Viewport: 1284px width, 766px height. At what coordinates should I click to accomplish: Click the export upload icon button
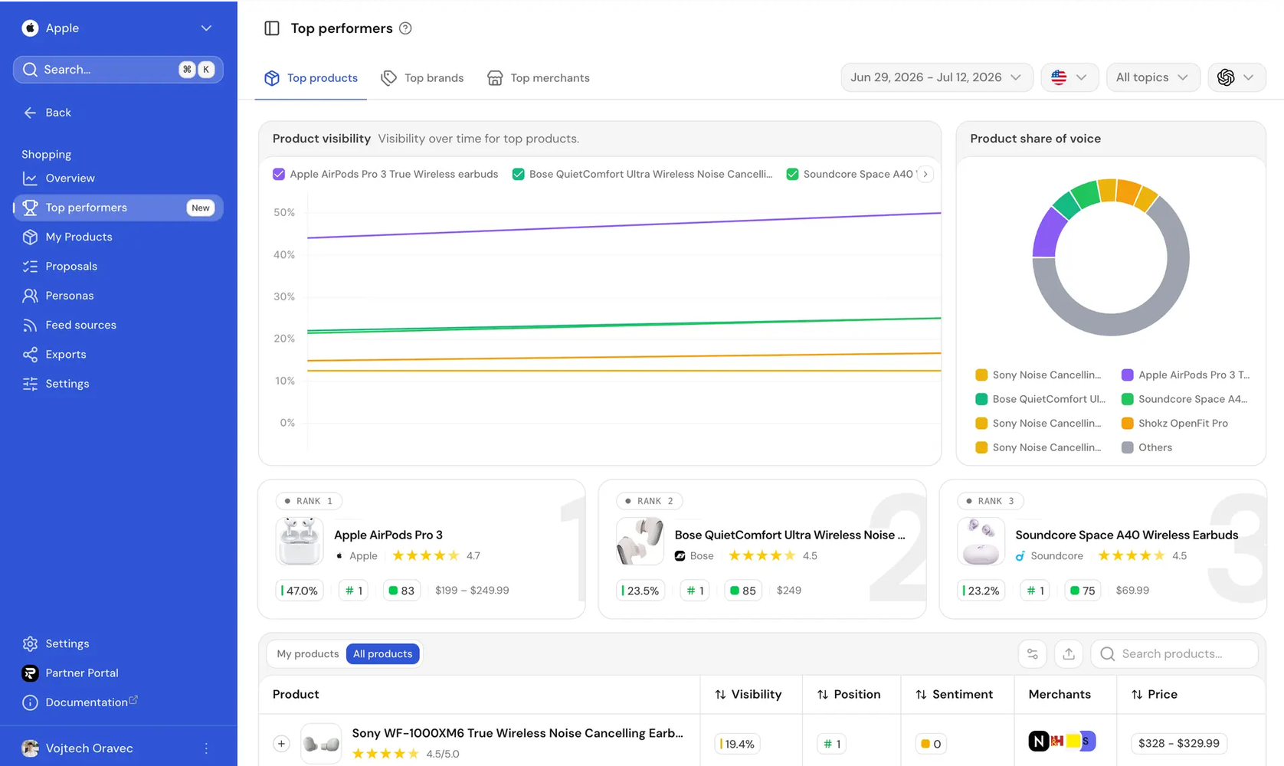[x=1069, y=654]
